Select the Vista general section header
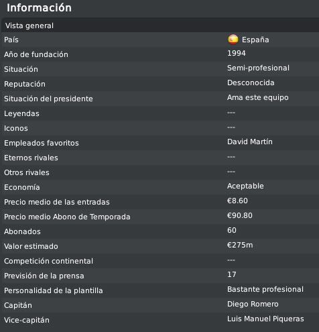Image resolution: width=319 pixels, height=332 pixels. pos(160,25)
